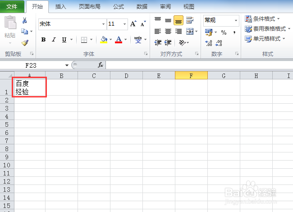Open font size 11 dropdown
This screenshot has width=293, height=212.
click(124, 24)
